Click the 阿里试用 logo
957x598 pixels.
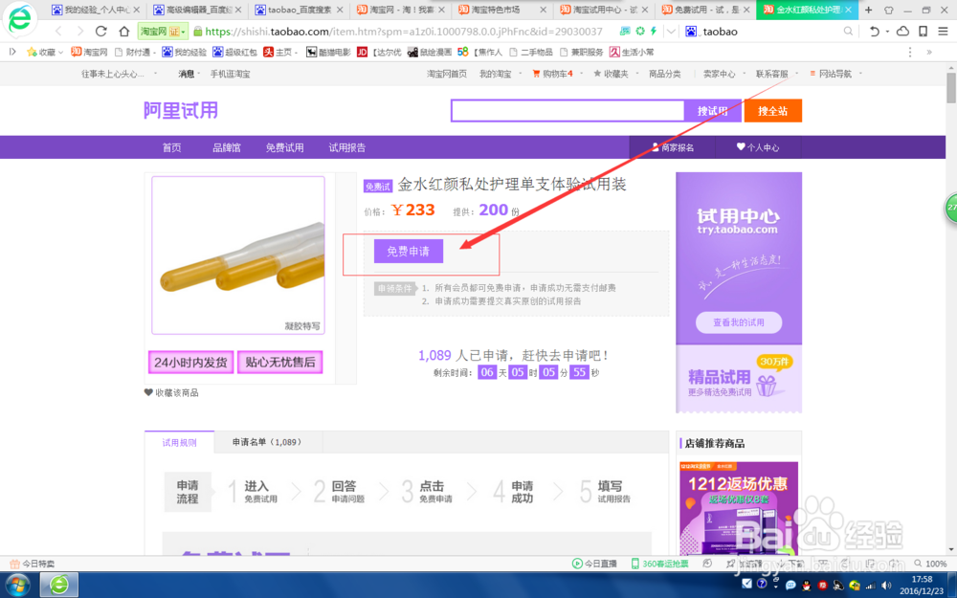coord(181,110)
